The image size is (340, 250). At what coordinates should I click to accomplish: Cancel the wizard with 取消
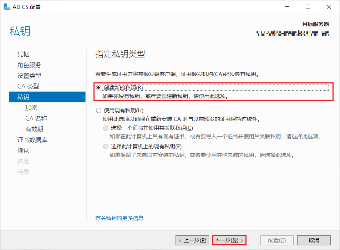(314, 240)
